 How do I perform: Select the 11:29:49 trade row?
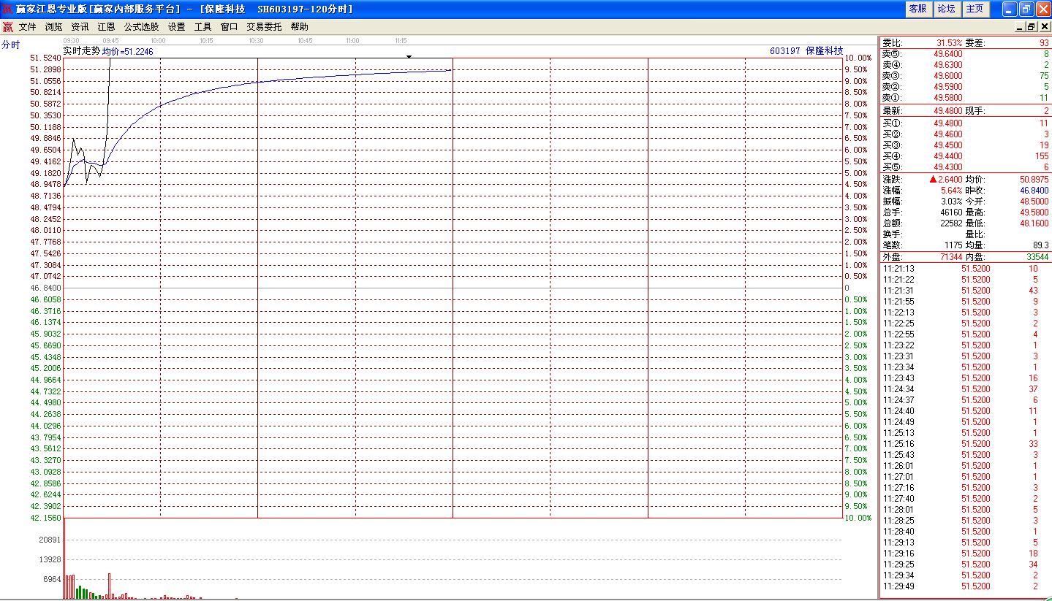tap(965, 586)
